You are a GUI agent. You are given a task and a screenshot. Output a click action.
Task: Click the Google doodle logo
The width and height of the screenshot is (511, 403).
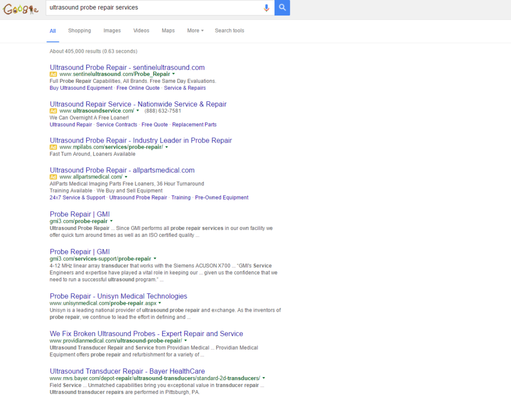pos(20,9)
